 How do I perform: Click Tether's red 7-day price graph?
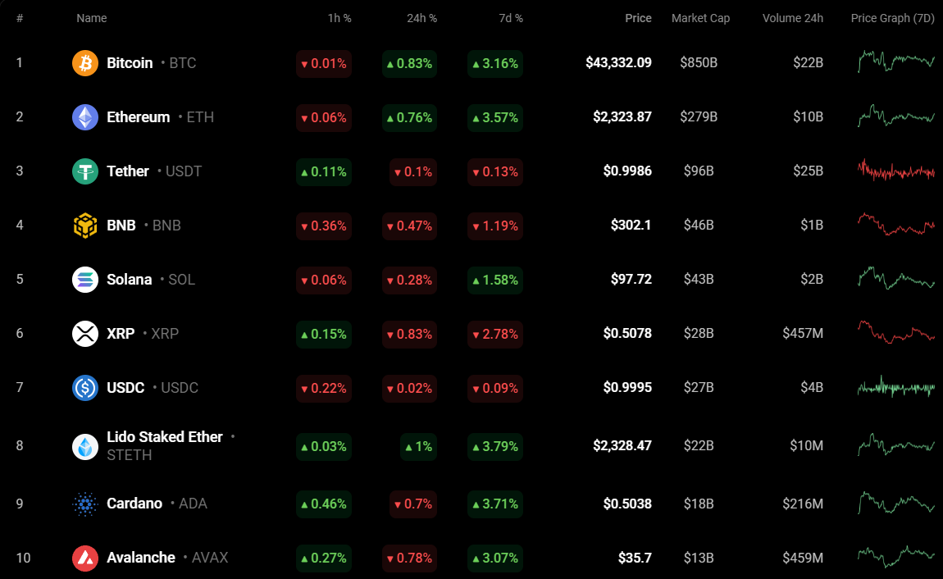point(895,171)
